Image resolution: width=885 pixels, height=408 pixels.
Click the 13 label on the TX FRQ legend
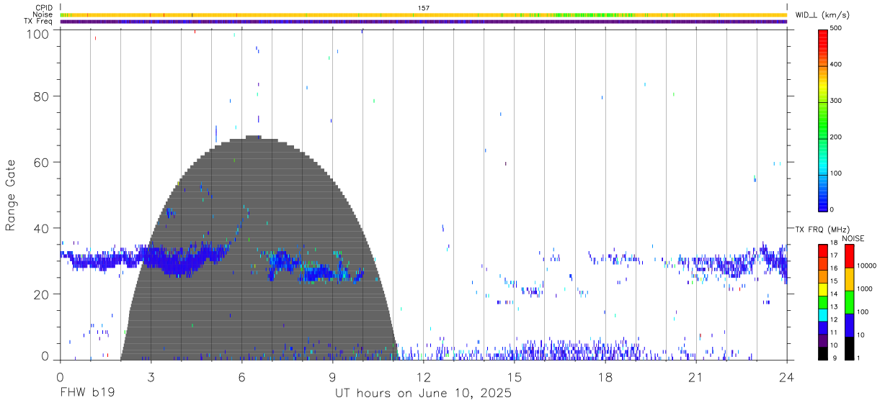(834, 307)
